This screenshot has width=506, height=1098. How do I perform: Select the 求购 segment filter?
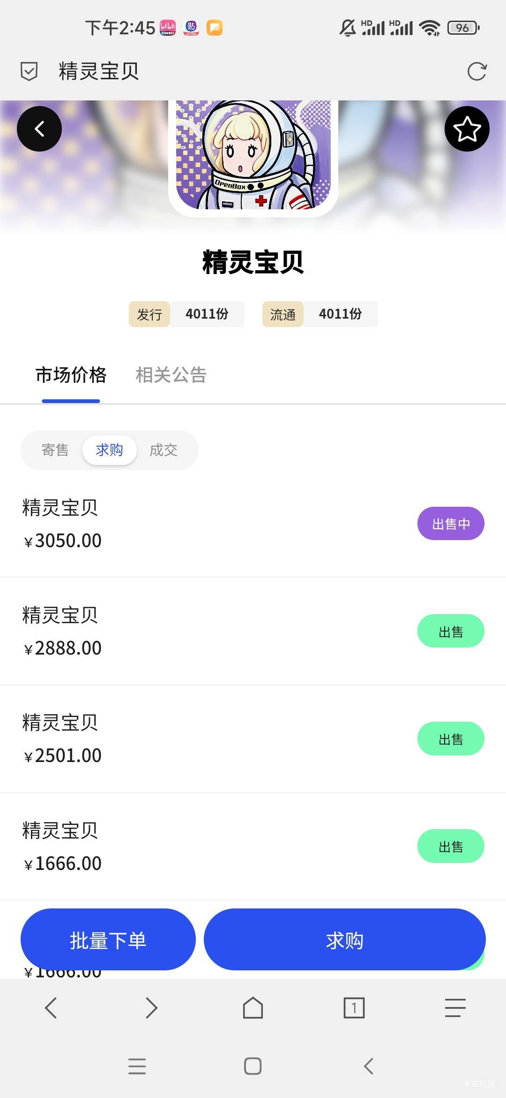tap(109, 450)
